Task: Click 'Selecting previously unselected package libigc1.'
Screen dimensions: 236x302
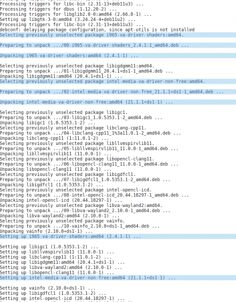Action: click(x=64, y=112)
